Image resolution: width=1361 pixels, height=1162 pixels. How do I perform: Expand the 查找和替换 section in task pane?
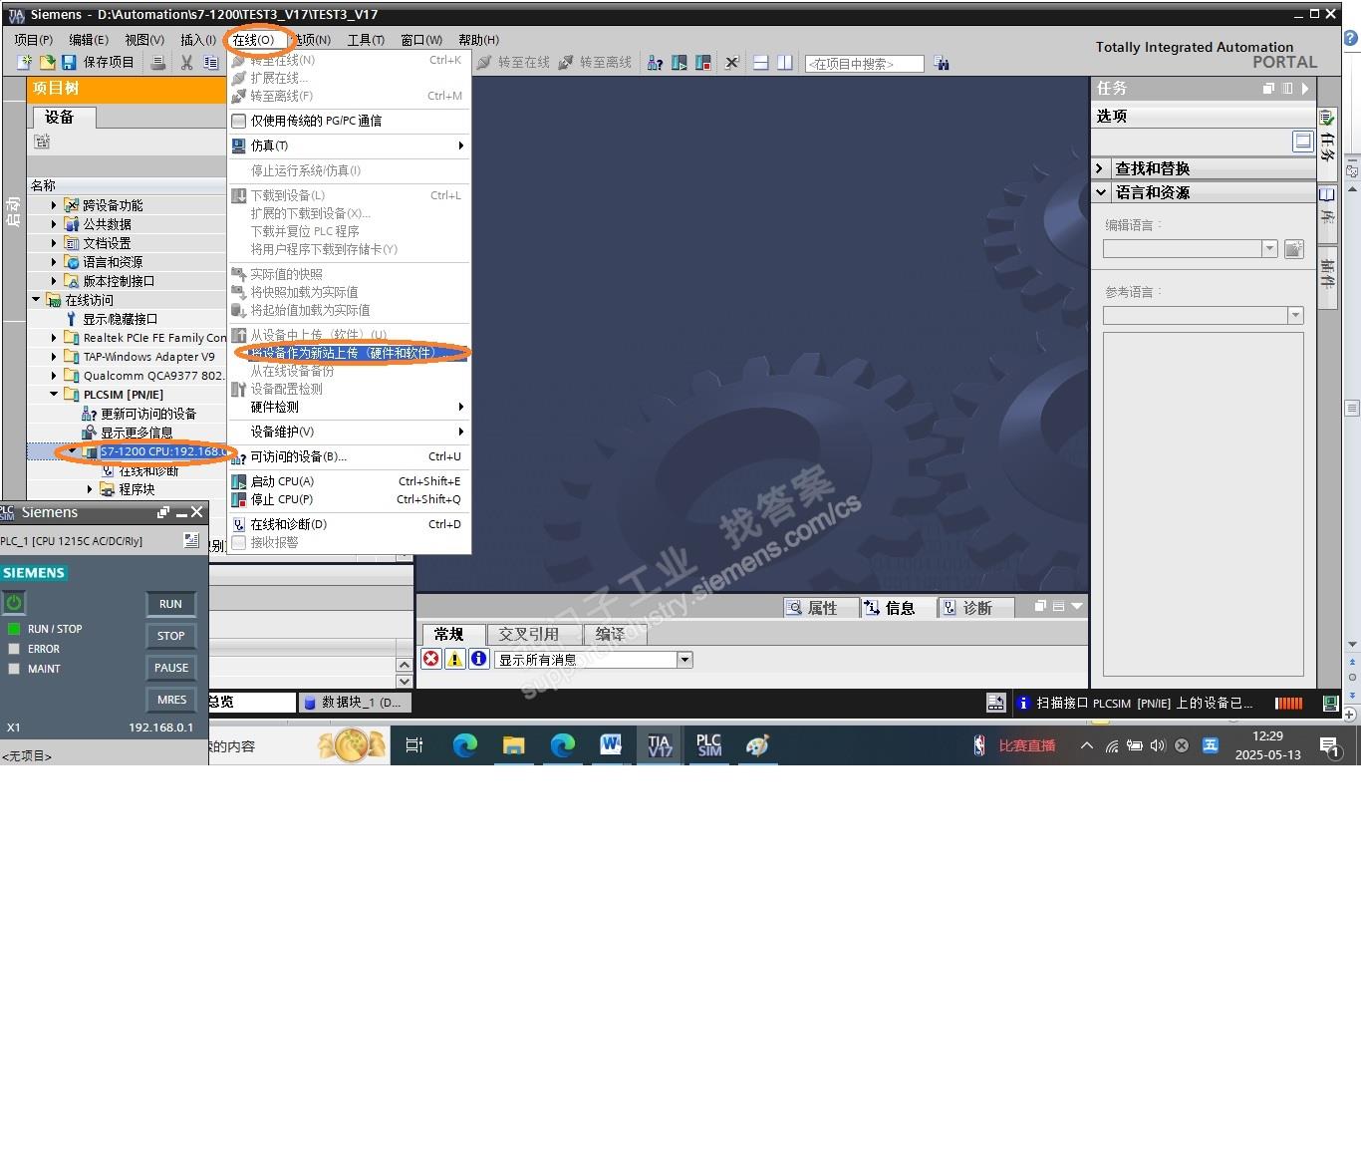point(1100,168)
